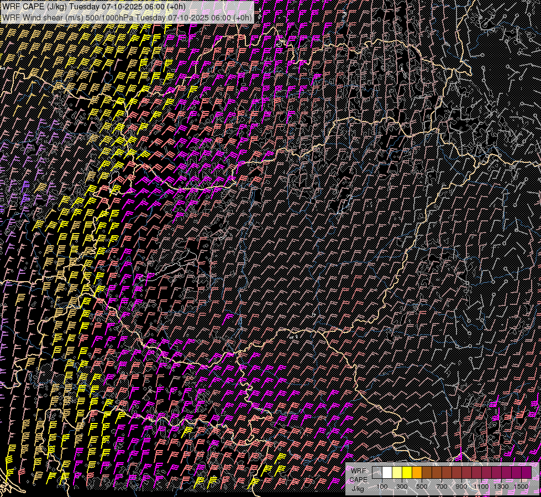This screenshot has height=497, width=541.
Task: Click the 1300 legend scale label
Action: 501,486
